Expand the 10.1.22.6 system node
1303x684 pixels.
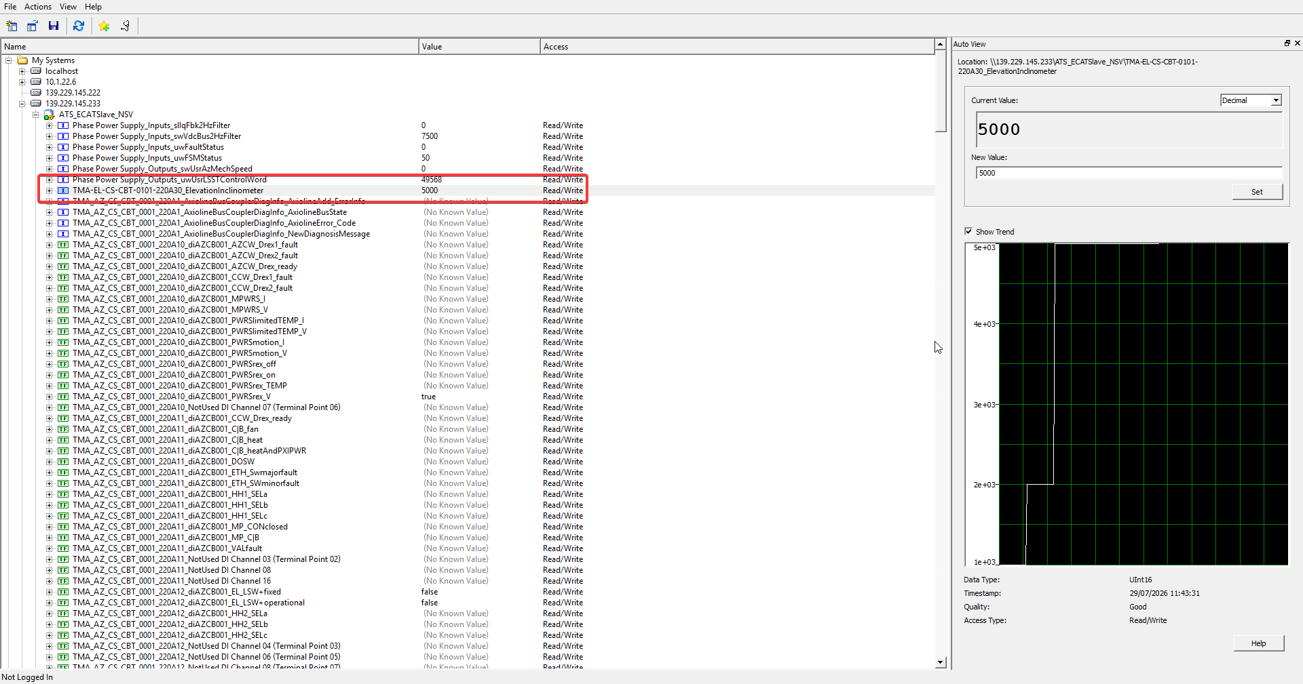pos(22,82)
